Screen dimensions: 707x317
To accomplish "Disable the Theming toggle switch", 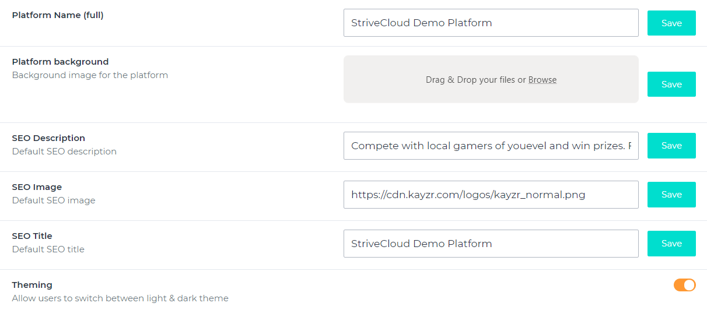I will pyautogui.click(x=684, y=285).
